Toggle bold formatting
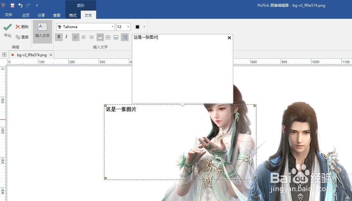The width and height of the screenshot is (352, 201). (59, 37)
